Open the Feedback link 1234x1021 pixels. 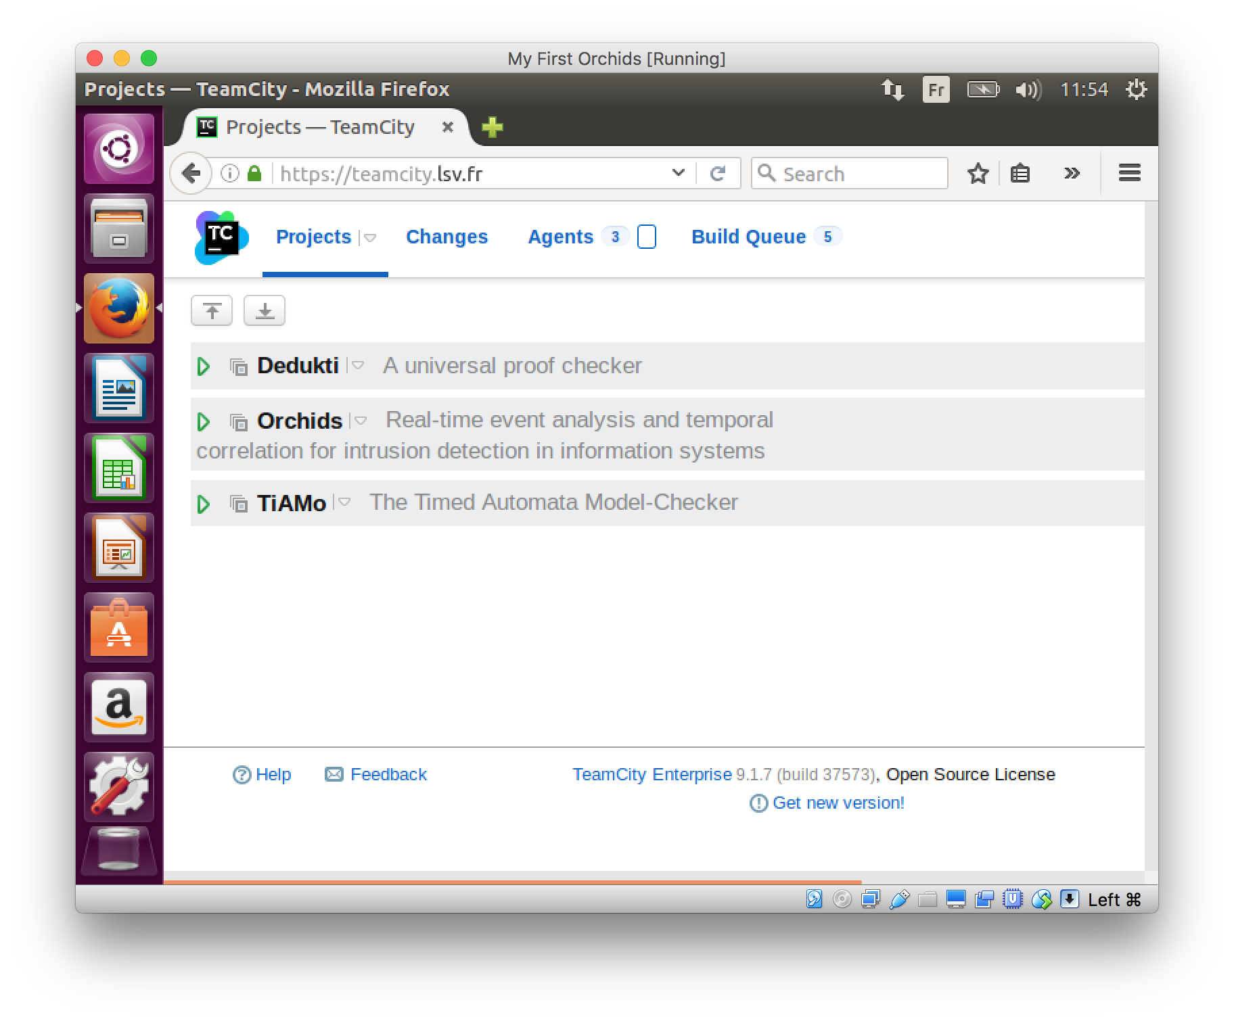388,774
